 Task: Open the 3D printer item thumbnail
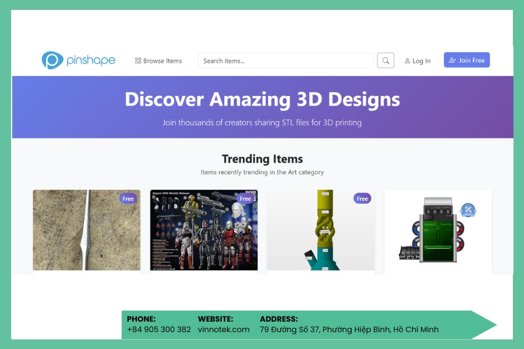coord(438,230)
